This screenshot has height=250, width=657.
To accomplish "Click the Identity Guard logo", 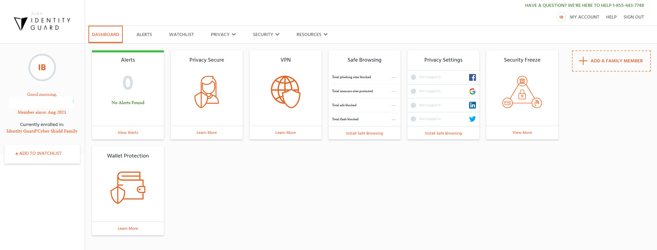I will (42, 22).
